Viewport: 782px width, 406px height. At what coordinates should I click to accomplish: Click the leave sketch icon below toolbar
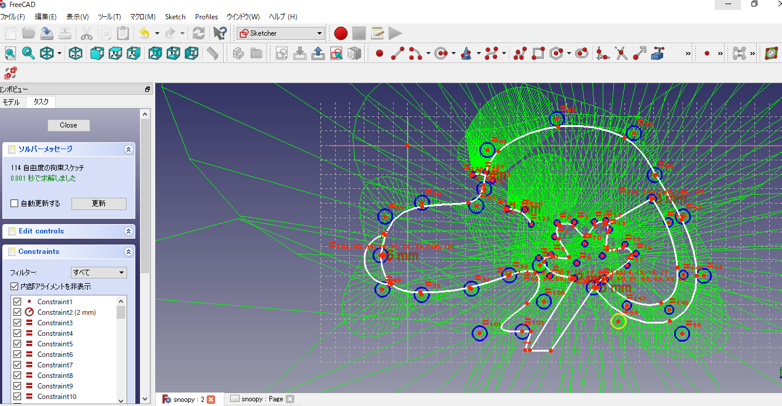(x=11, y=73)
